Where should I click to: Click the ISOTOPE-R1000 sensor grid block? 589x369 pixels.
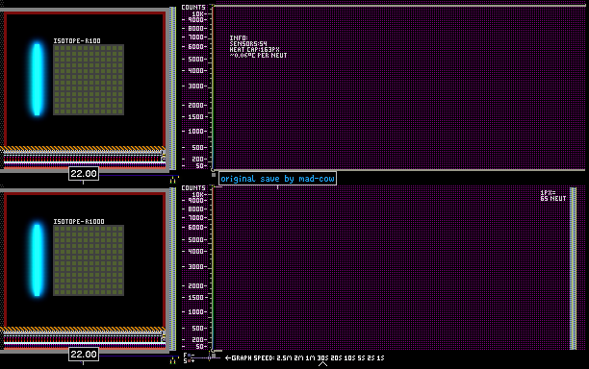[89, 260]
